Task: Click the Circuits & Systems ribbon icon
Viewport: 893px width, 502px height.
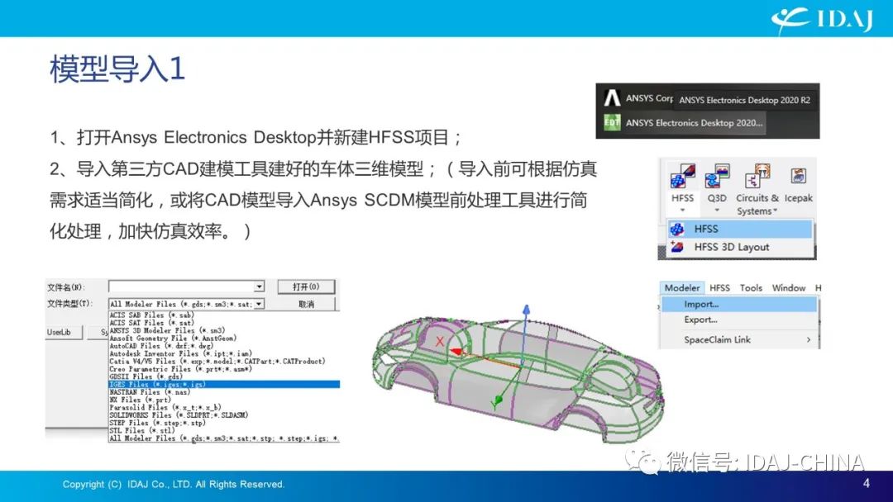Action: 757,177
